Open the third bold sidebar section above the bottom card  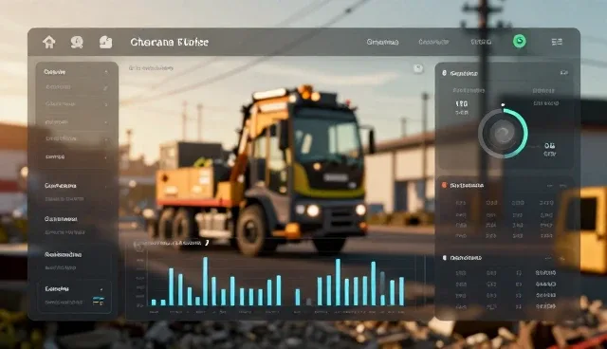coord(64,254)
